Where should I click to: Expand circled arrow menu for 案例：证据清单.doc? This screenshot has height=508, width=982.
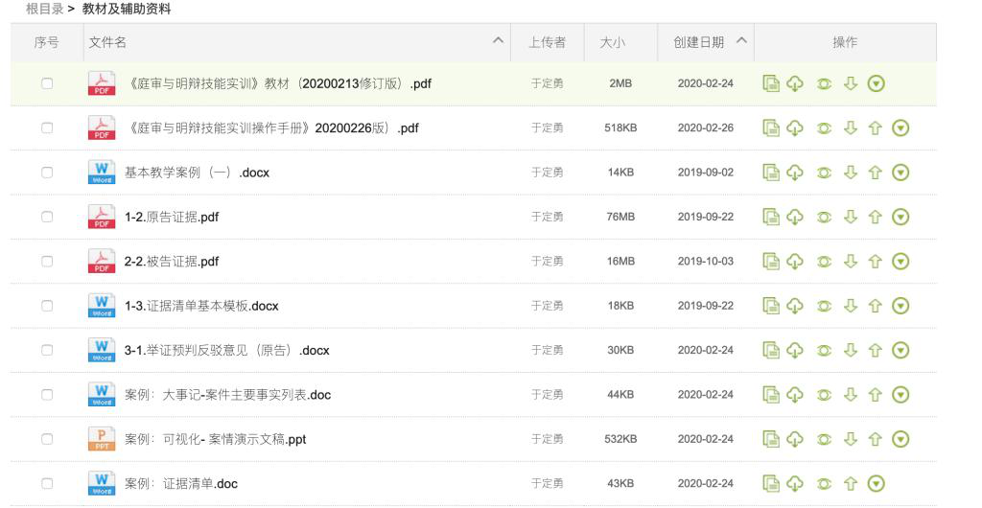[x=876, y=483]
